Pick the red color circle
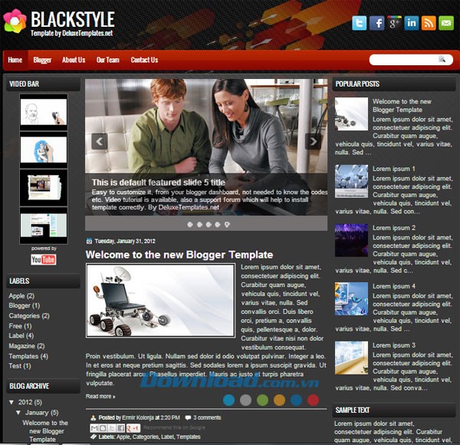This screenshot has width=460, height=445. pyautogui.click(x=313, y=400)
